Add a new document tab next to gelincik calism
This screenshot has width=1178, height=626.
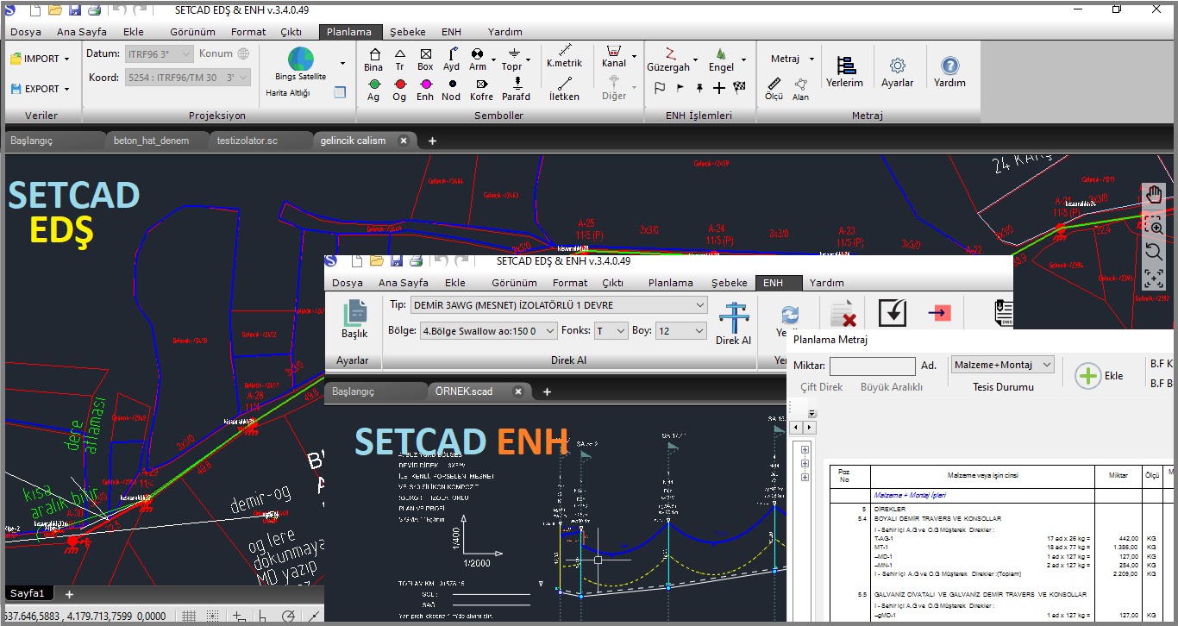tap(433, 141)
